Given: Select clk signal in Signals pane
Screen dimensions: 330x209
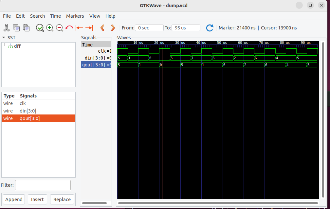Looking at the screenshot, I should click(x=96, y=51).
